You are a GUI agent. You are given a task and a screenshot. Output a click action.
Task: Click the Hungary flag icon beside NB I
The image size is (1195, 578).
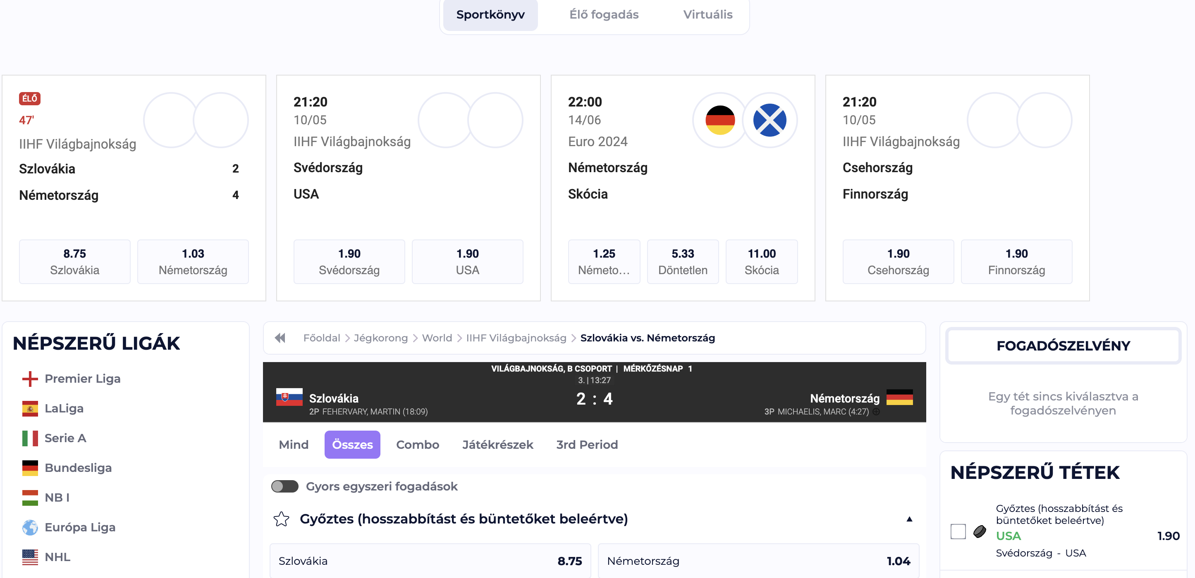pos(30,498)
